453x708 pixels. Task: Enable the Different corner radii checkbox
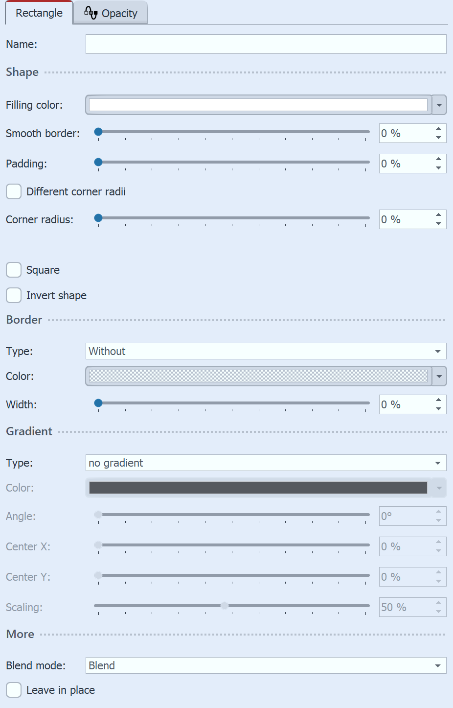point(14,191)
